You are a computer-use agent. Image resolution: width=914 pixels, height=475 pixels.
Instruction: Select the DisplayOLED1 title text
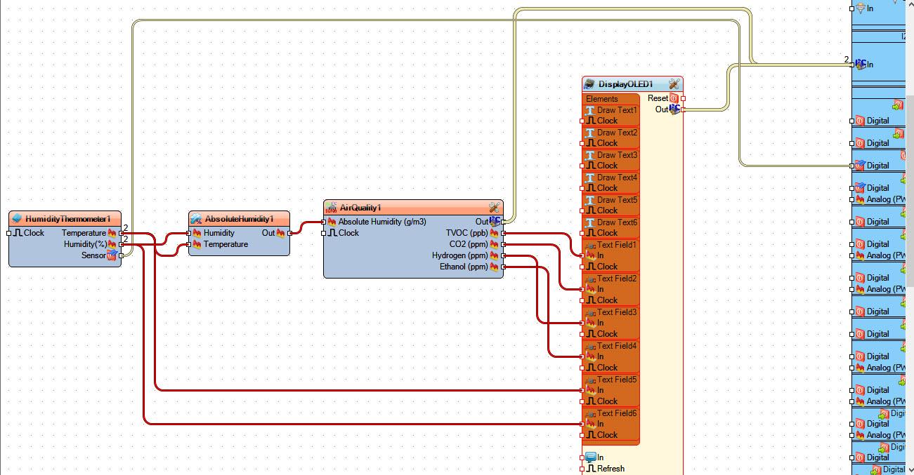point(626,84)
